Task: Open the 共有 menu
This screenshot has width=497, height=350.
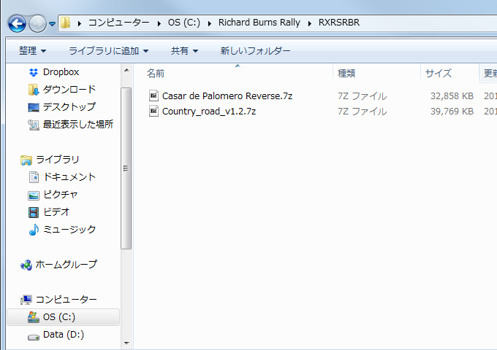Action: pos(184,50)
